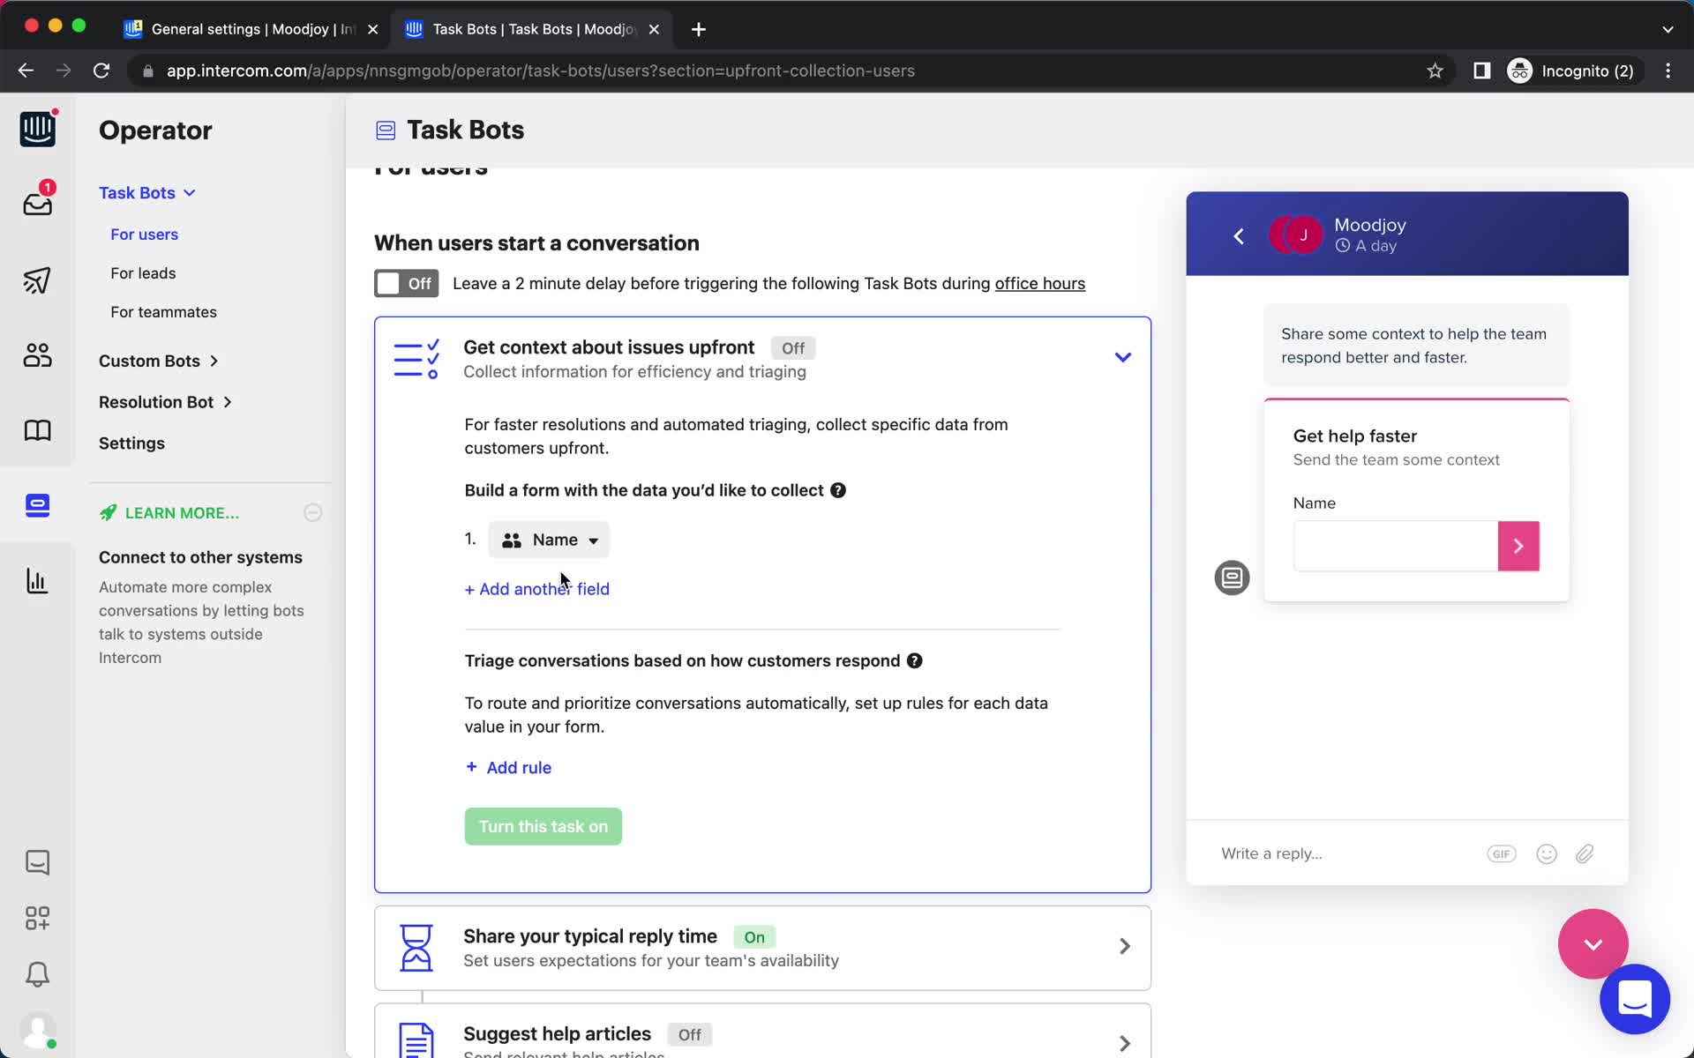This screenshot has width=1694, height=1058.
Task: Open the Incognito profile indicator
Action: coord(1573,71)
